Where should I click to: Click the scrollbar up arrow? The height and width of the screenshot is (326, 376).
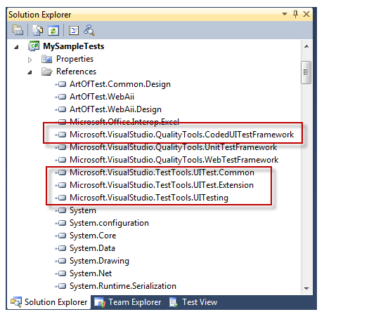click(306, 47)
